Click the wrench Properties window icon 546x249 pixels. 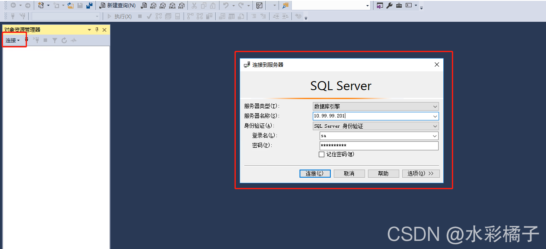point(389,6)
